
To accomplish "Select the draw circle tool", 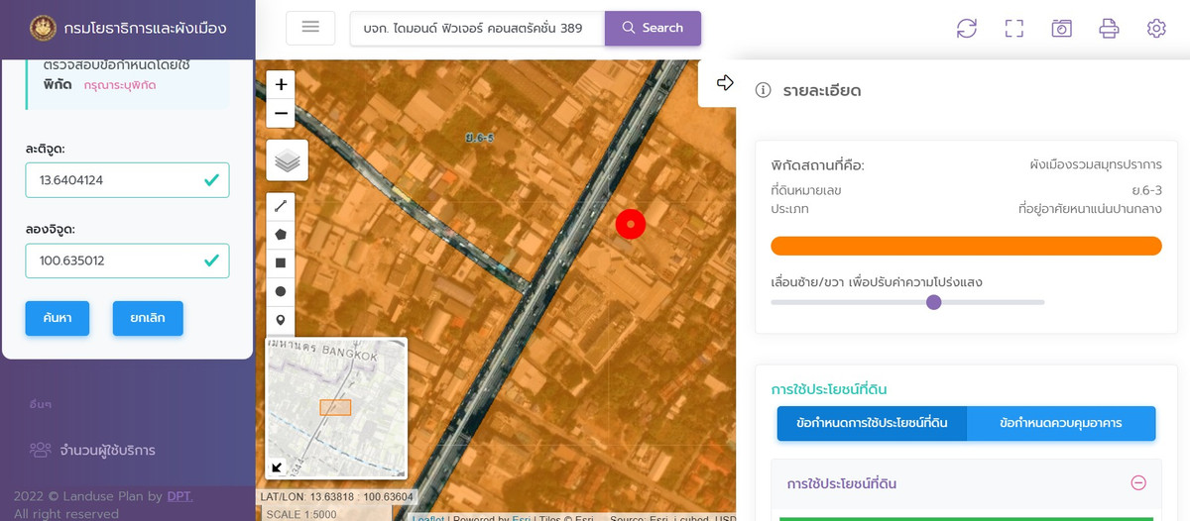I will pos(281,291).
